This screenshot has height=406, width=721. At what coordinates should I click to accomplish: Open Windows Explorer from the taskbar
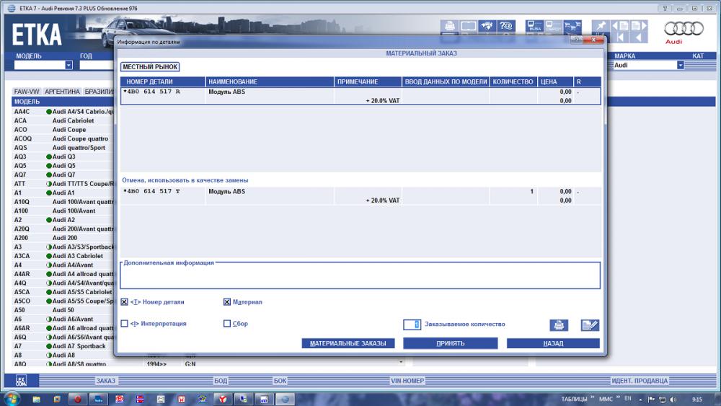coord(36,399)
